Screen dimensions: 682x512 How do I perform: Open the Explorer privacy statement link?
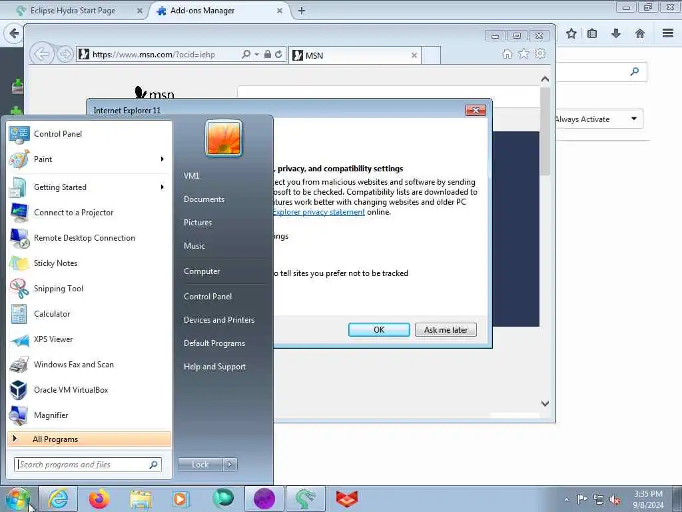(319, 212)
